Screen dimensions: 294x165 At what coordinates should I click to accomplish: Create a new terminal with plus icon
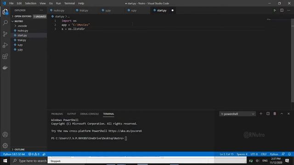point(261,114)
